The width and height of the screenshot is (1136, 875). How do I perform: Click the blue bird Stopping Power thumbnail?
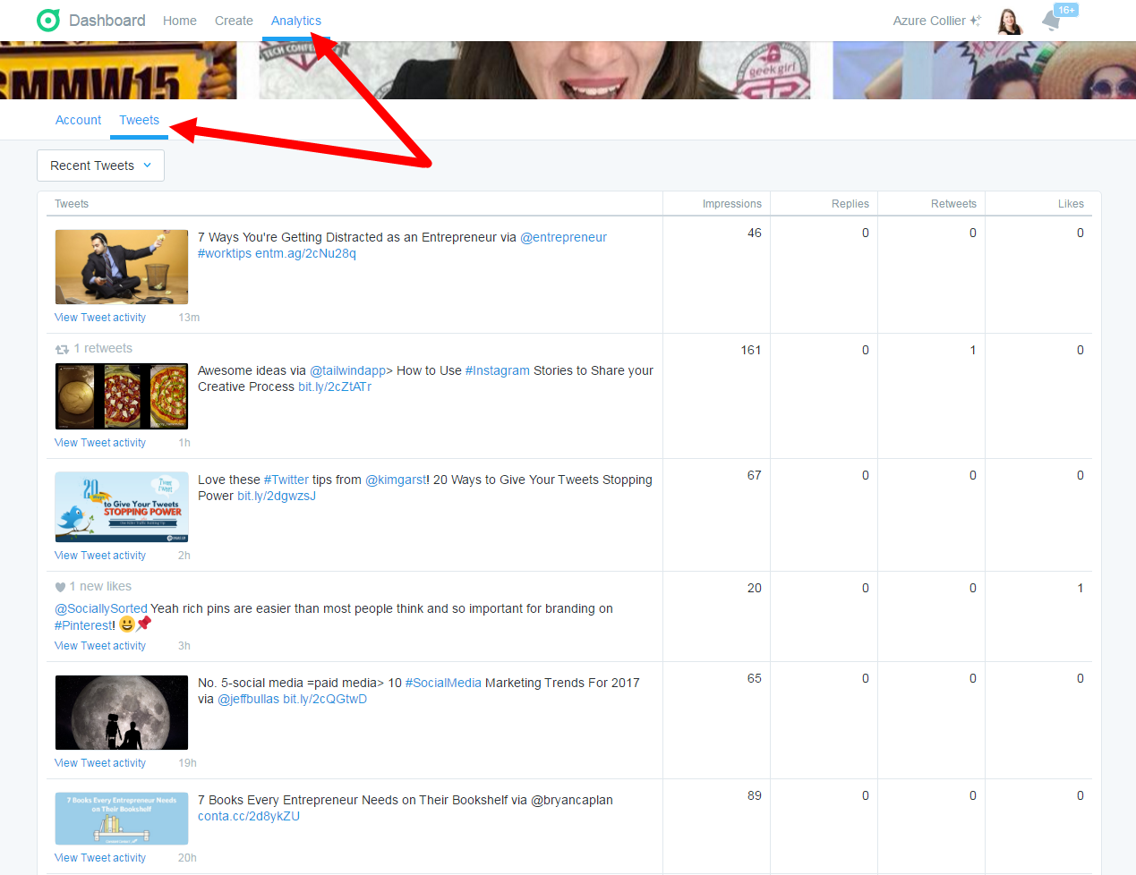coord(122,507)
